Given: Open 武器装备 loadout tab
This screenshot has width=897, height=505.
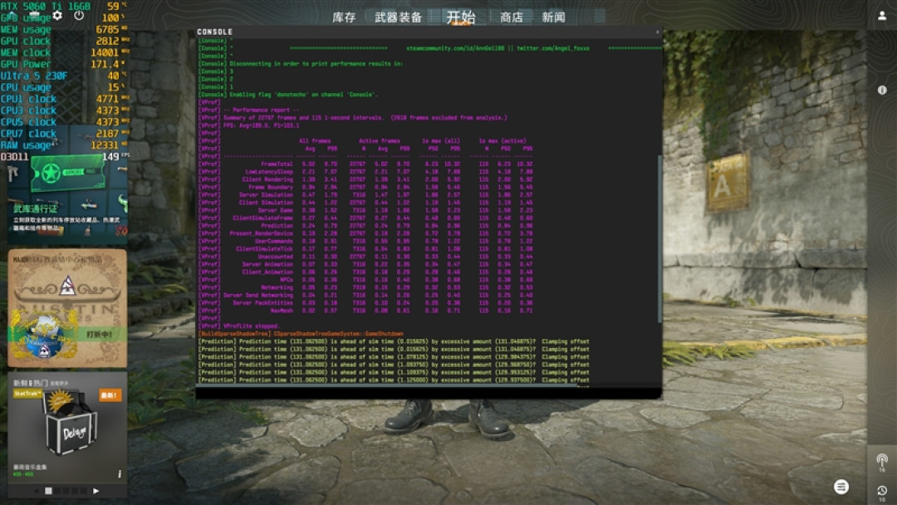Looking at the screenshot, I should (x=398, y=17).
